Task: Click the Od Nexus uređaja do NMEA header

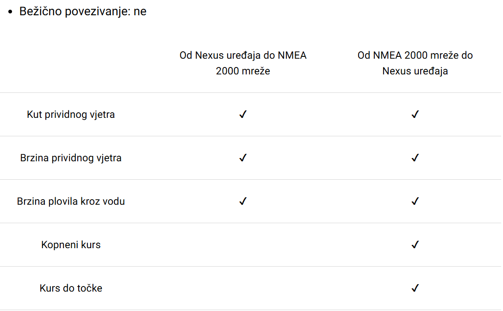Action: (x=243, y=63)
